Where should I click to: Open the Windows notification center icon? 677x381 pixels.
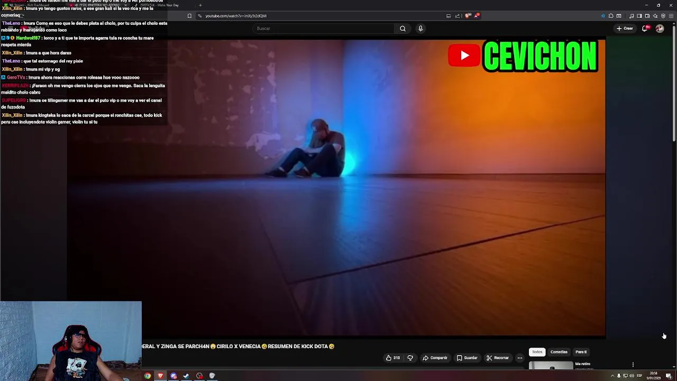click(669, 376)
